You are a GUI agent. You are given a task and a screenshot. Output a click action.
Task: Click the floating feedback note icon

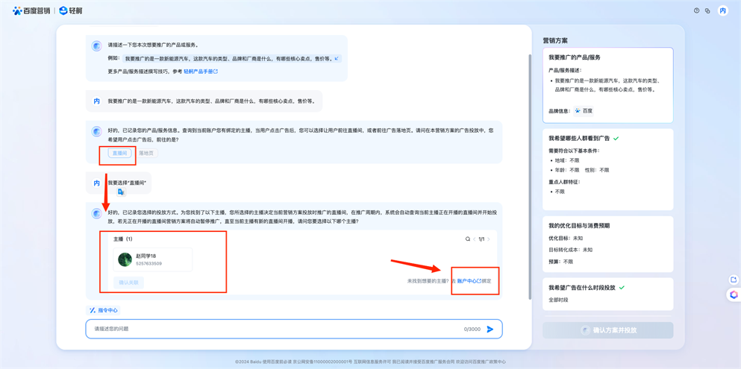point(734,280)
